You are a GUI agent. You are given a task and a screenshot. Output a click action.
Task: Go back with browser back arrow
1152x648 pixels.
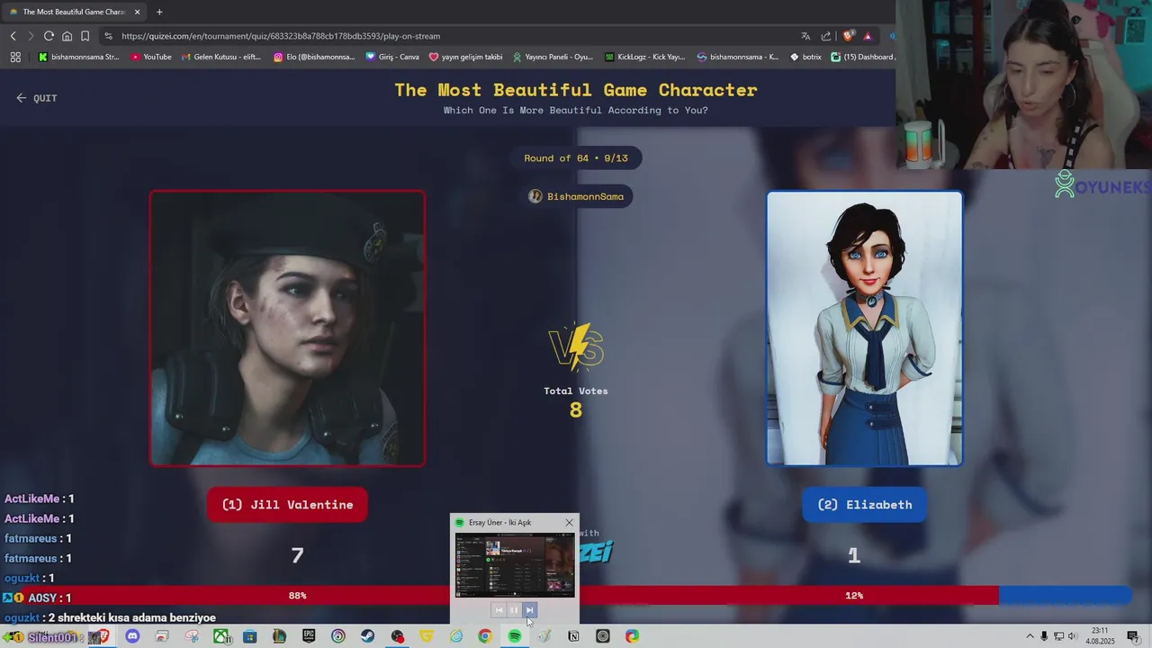click(13, 36)
